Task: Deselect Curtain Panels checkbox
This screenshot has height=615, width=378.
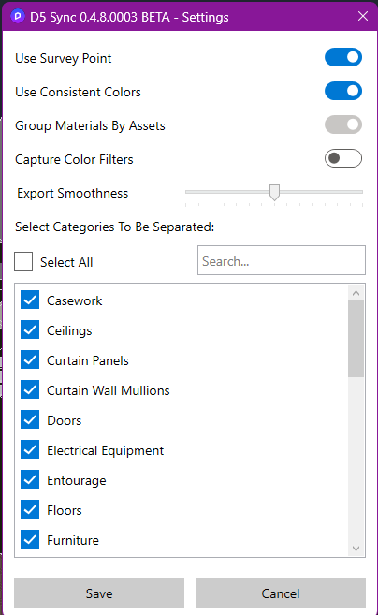Action: [30, 360]
